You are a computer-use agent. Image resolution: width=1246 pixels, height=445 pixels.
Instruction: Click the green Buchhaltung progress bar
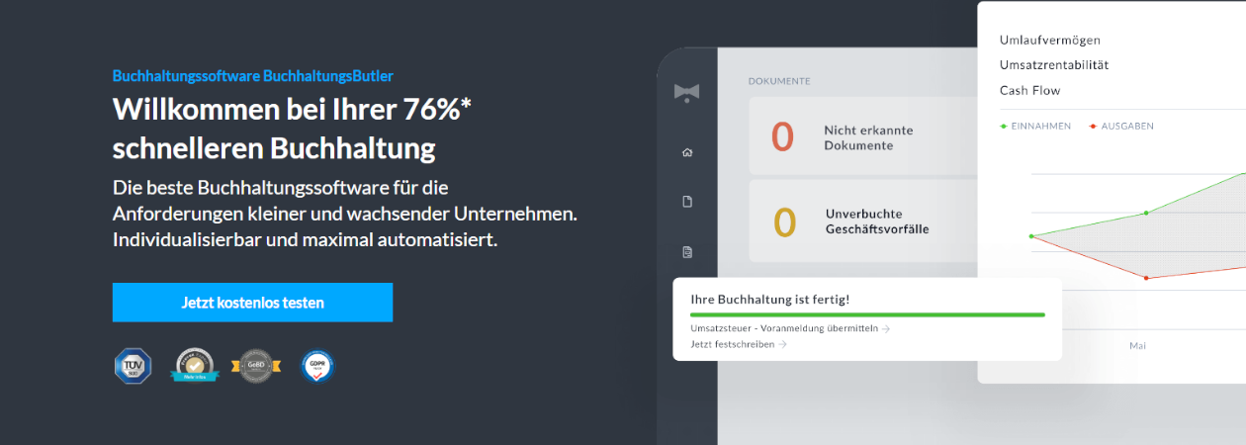coord(867,314)
